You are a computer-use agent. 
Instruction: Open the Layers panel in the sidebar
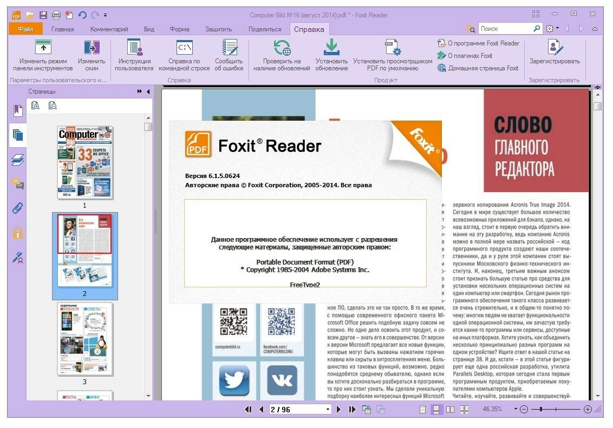tap(17, 159)
